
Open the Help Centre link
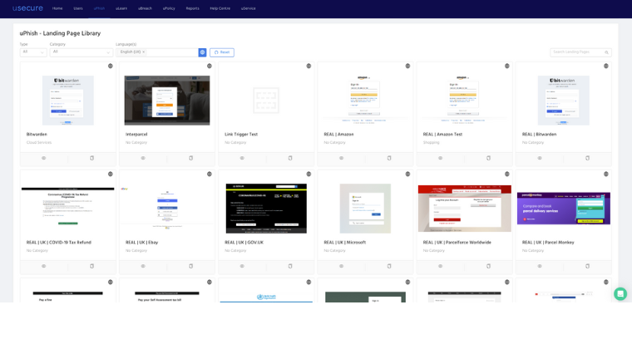coord(220,8)
